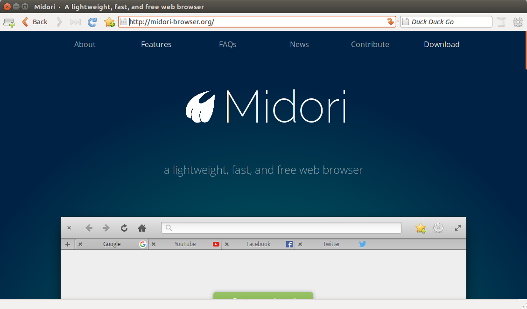This screenshot has height=309, width=527.
Task: Click the window title 'Midori · A lightweight, fast, and free web browser'
Action: [x=119, y=7]
